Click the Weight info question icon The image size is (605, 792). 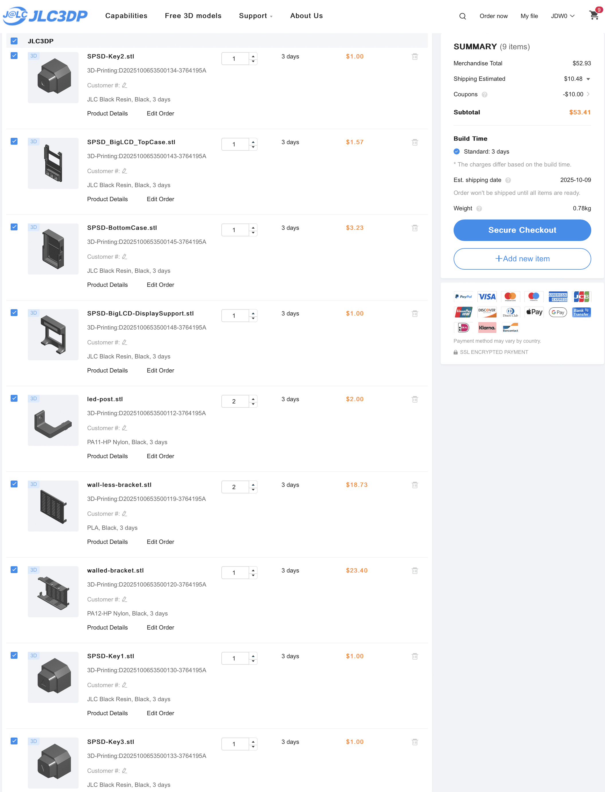479,209
